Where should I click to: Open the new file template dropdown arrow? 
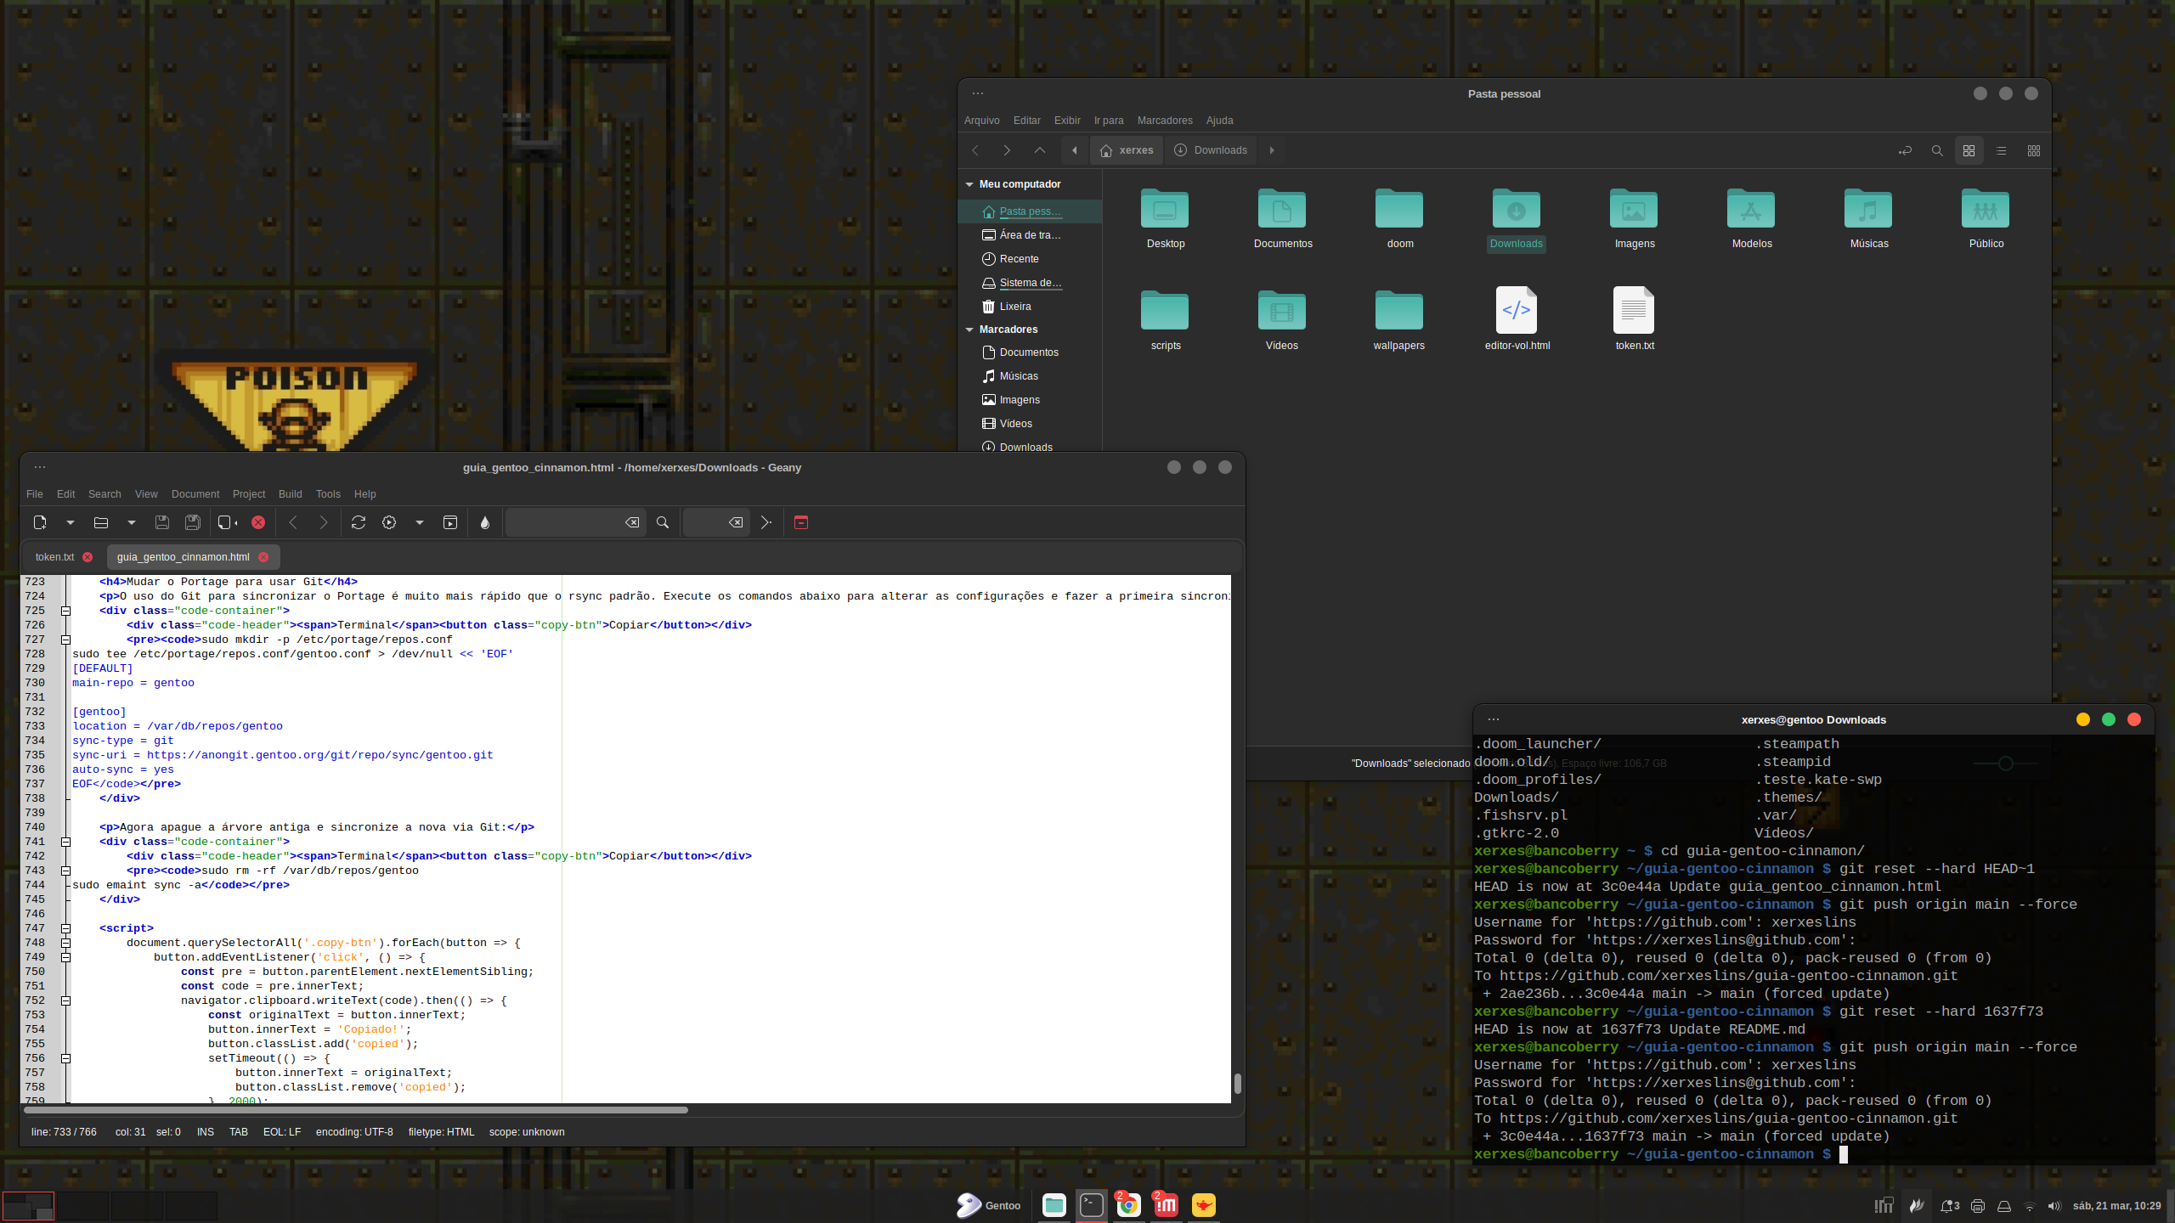(x=71, y=522)
